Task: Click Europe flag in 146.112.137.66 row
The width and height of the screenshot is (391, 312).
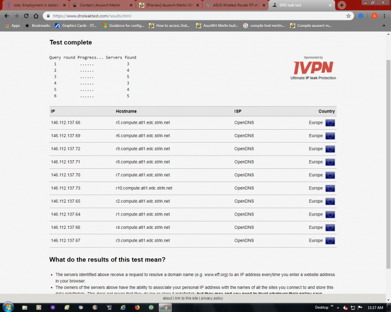Action: point(330,228)
